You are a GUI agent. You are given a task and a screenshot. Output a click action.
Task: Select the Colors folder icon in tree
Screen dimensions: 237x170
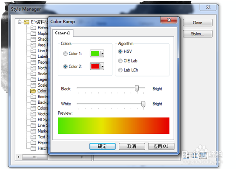(x=33, y=108)
